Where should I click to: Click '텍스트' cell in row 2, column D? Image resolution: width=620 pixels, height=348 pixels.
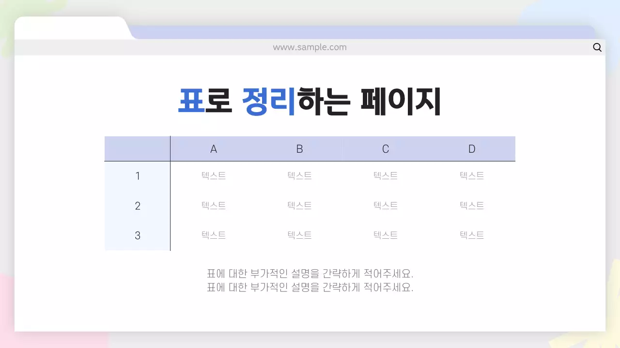point(472,205)
